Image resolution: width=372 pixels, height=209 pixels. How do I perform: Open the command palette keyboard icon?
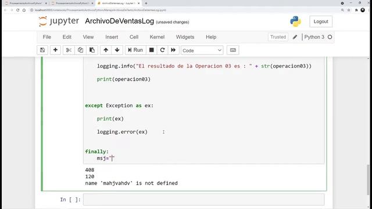click(233, 50)
